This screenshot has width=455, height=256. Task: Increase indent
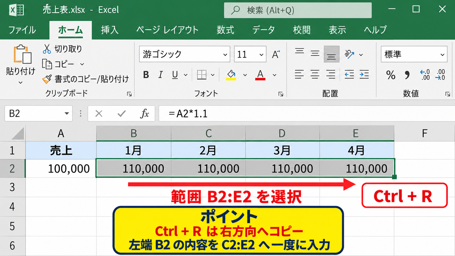[x=364, y=74]
